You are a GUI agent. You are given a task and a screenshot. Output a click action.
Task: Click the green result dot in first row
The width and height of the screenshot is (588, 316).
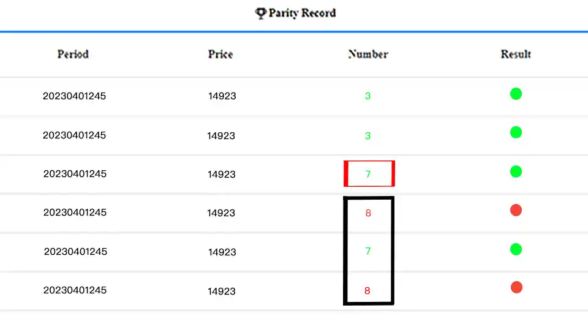[x=516, y=94]
